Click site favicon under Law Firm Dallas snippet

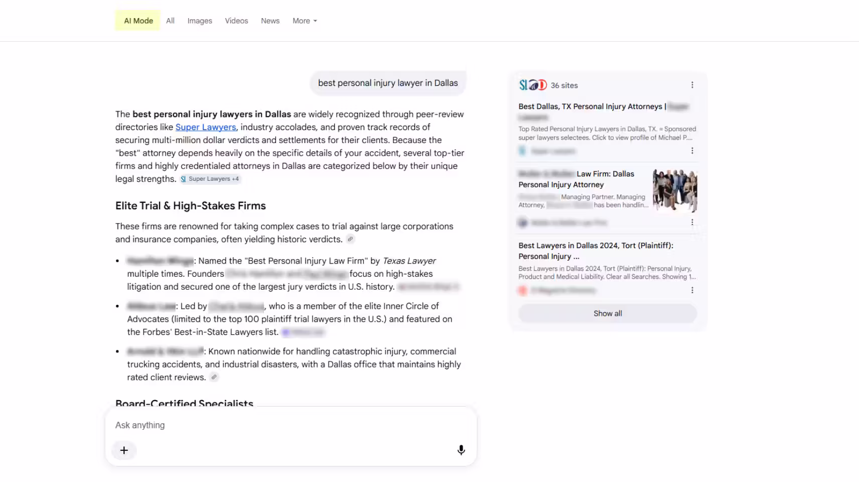522,222
